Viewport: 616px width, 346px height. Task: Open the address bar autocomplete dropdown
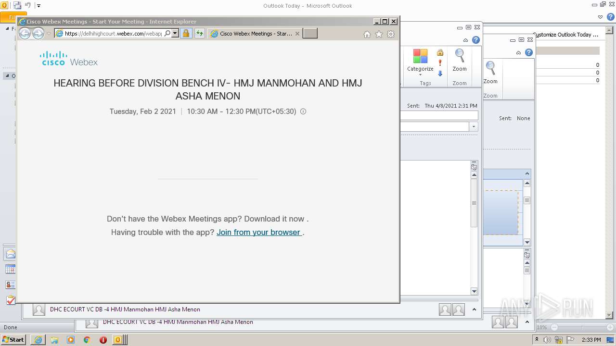pos(175,34)
